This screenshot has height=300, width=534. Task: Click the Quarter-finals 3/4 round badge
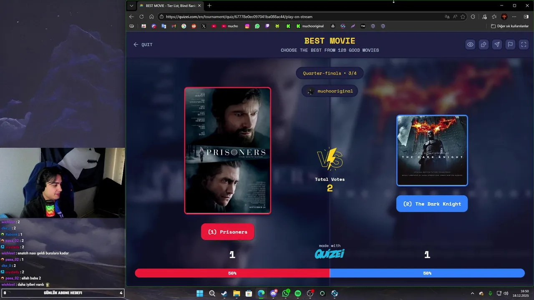click(x=330, y=73)
